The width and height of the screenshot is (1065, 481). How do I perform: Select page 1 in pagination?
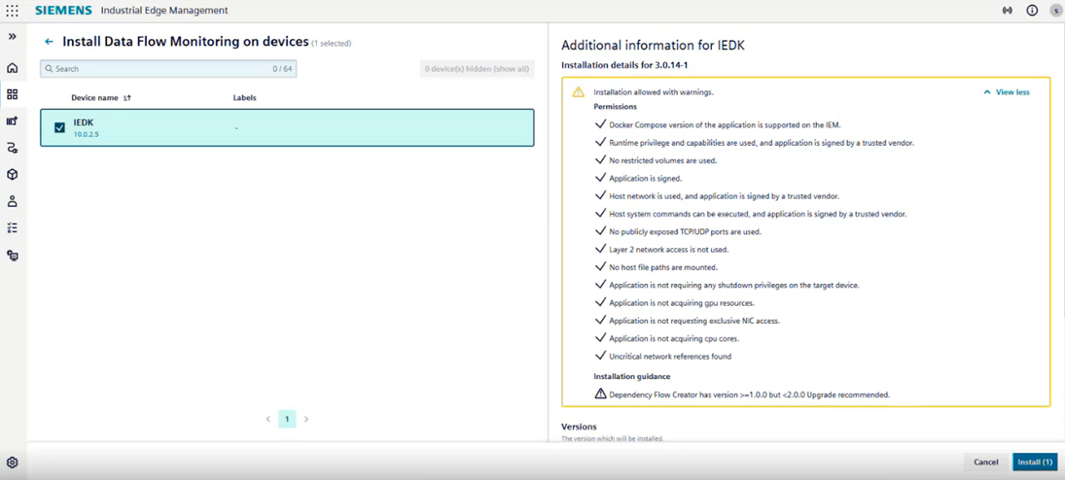coord(287,419)
